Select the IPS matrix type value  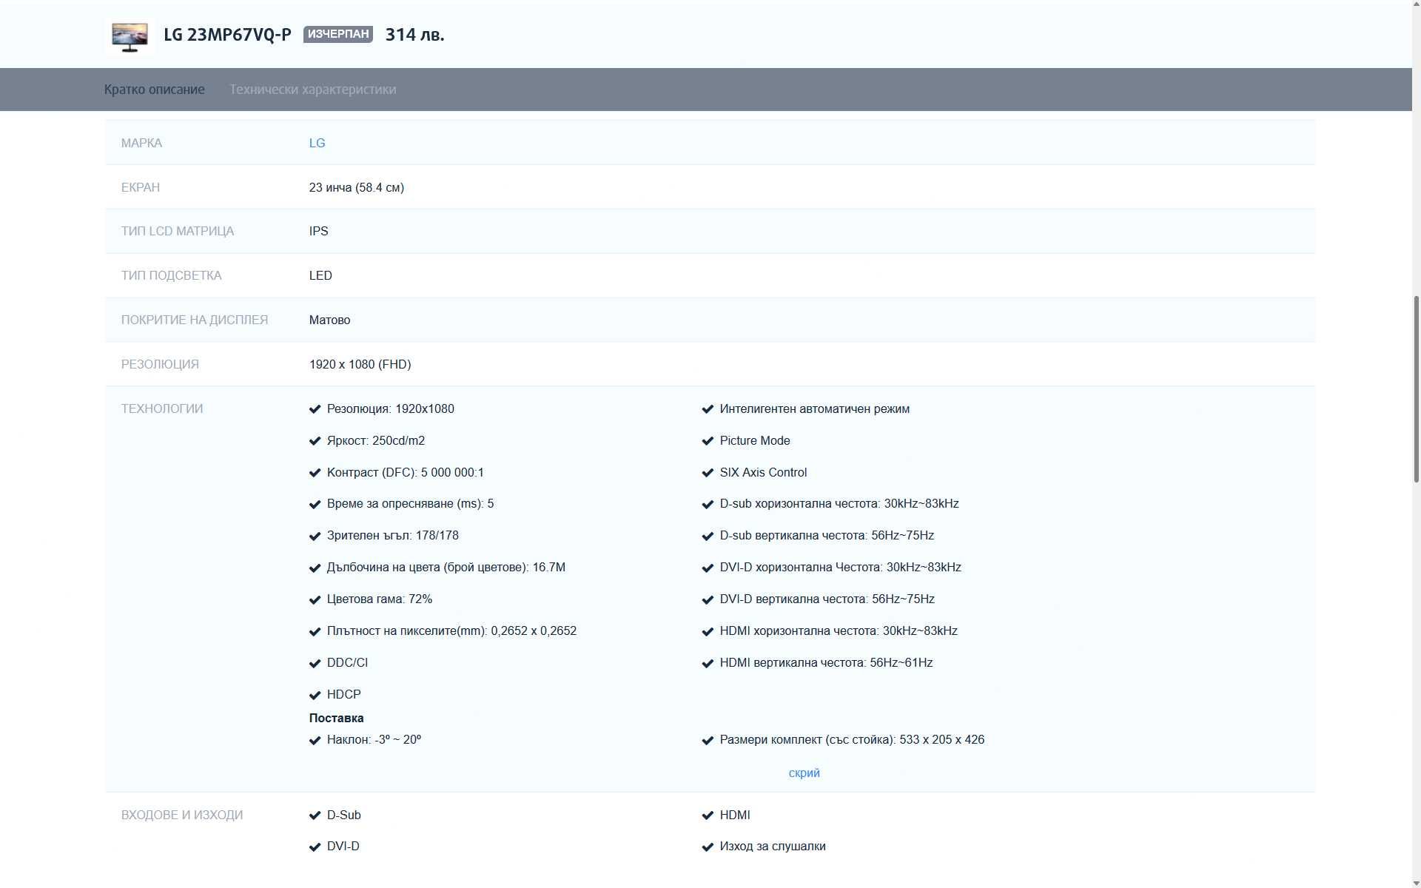318,231
